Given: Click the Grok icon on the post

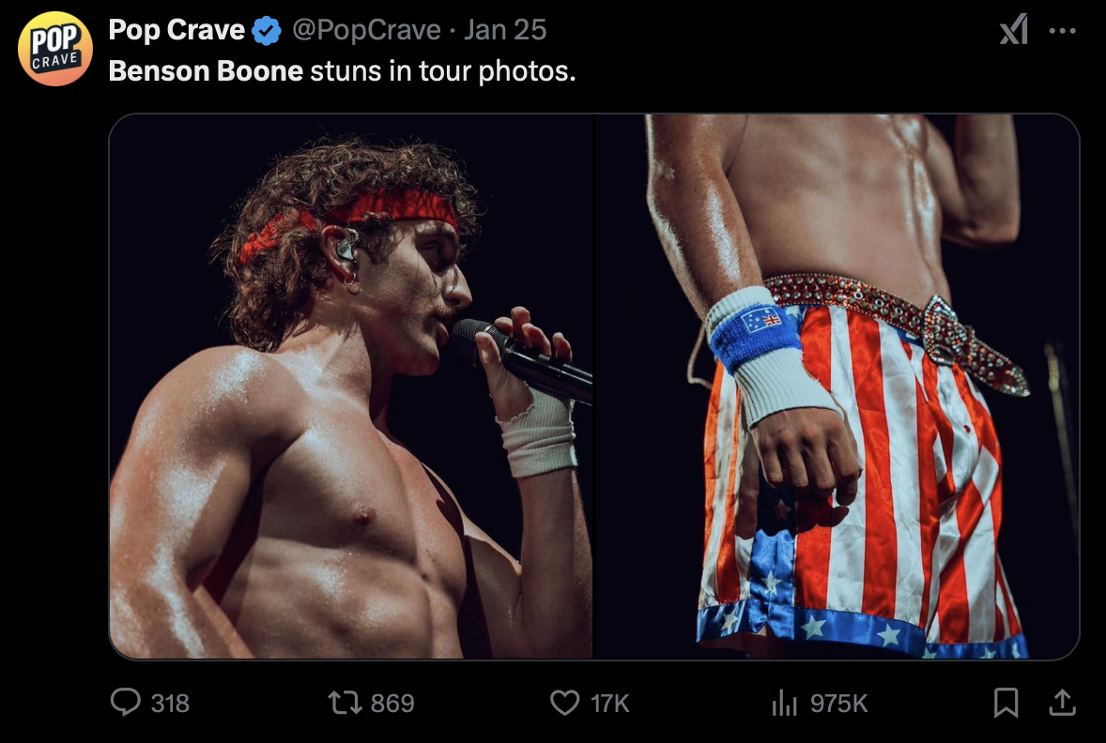Looking at the screenshot, I should [x=1014, y=31].
